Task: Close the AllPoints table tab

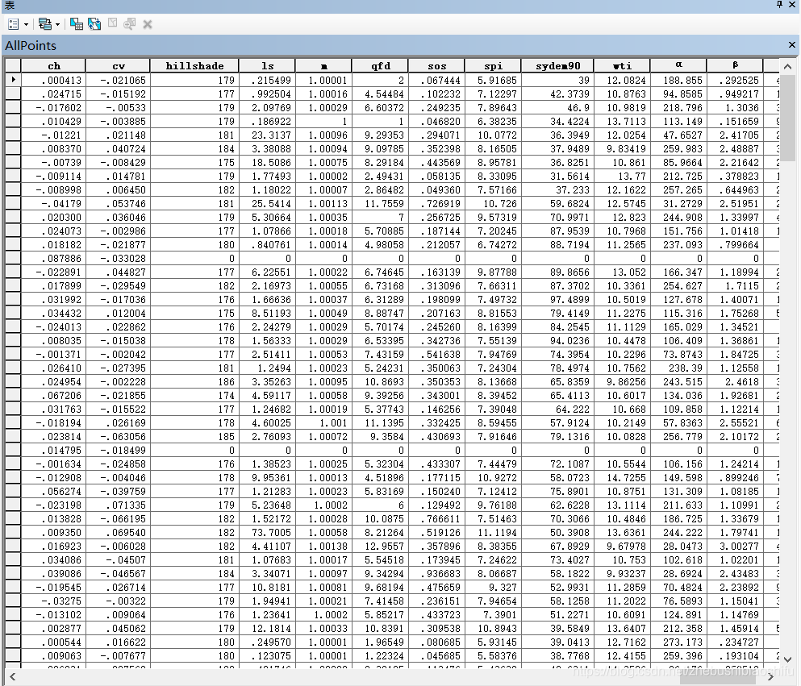Action: click(792, 45)
